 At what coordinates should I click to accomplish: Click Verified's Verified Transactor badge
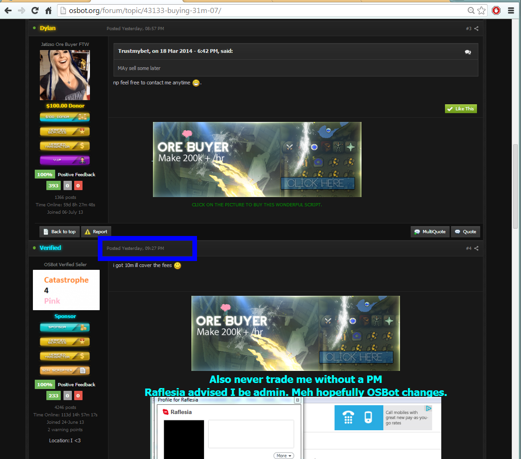(x=65, y=356)
